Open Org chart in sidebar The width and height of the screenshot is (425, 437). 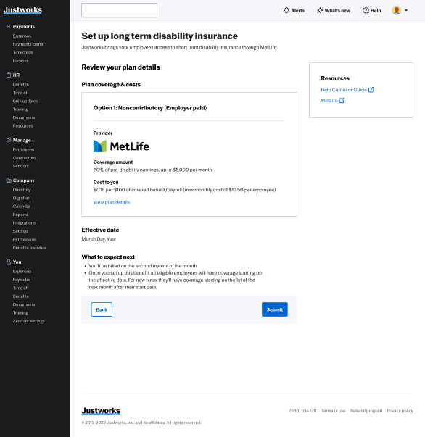click(x=22, y=198)
